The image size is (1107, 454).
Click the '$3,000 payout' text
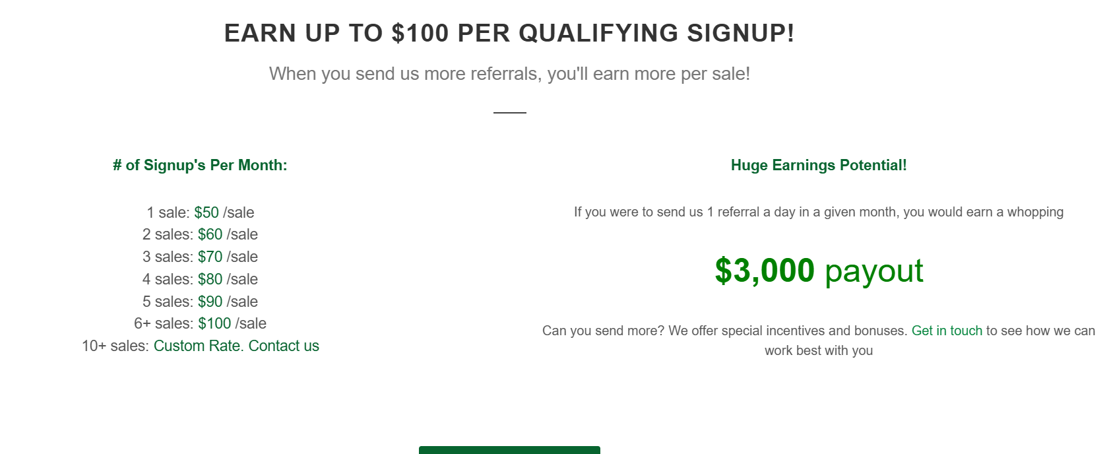click(x=819, y=271)
